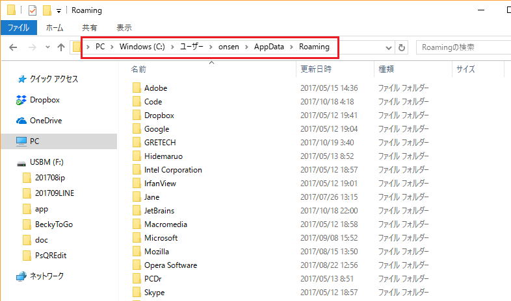Open 201708ip folder in navigation pane
Screen dimensions: 511x301
point(44,178)
